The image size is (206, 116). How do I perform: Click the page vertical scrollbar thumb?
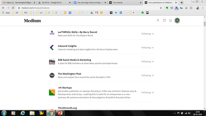pos(205,24)
